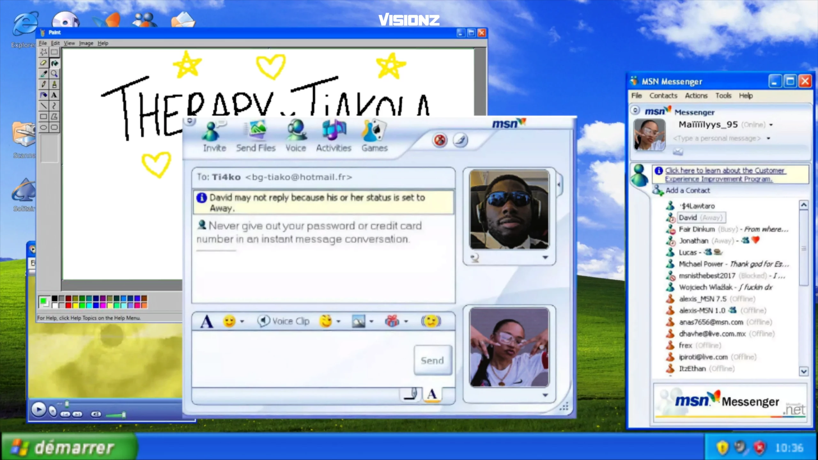Image resolution: width=818 pixels, height=460 pixels.
Task: Choose the Fill With Color bucket tool
Action: click(54, 63)
